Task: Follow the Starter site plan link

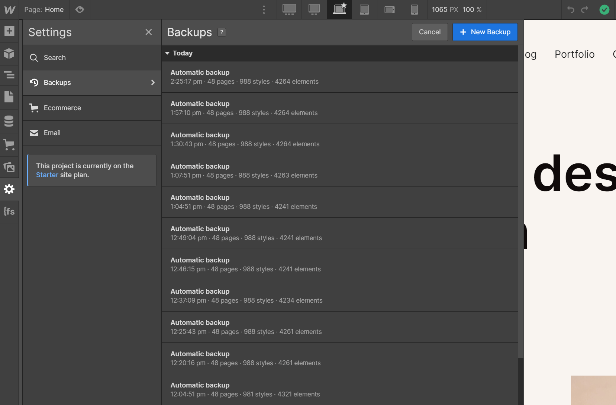Action: pyautogui.click(x=47, y=175)
